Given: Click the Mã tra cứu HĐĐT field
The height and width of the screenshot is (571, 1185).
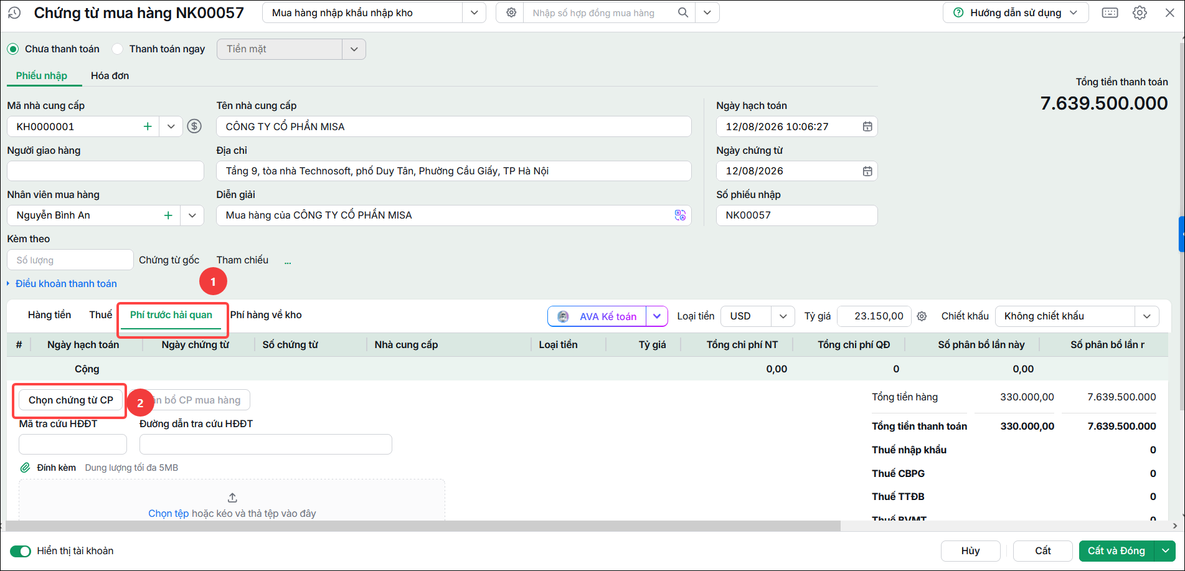Looking at the screenshot, I should (x=73, y=445).
